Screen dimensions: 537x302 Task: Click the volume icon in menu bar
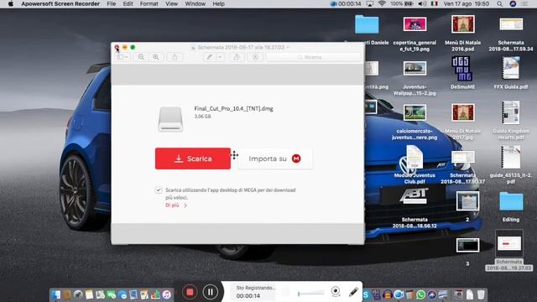[423, 3]
